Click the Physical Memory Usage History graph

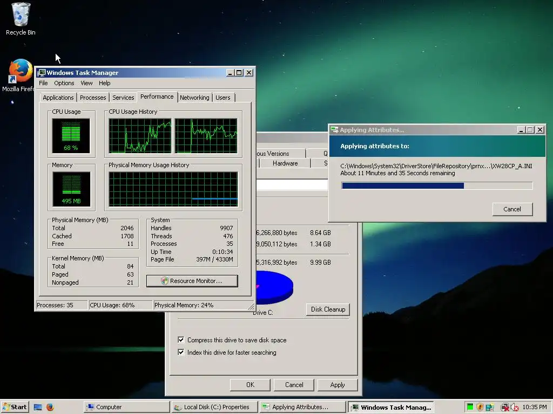click(173, 189)
